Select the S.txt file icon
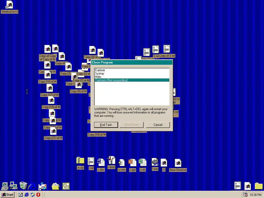The image size is (264, 198). 155,49
